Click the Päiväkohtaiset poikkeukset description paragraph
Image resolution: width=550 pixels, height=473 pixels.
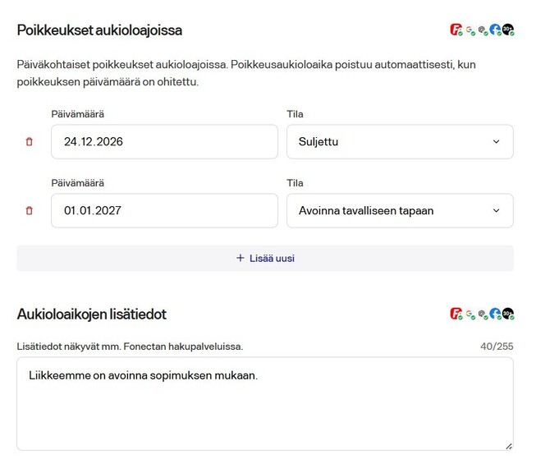[x=246, y=73]
